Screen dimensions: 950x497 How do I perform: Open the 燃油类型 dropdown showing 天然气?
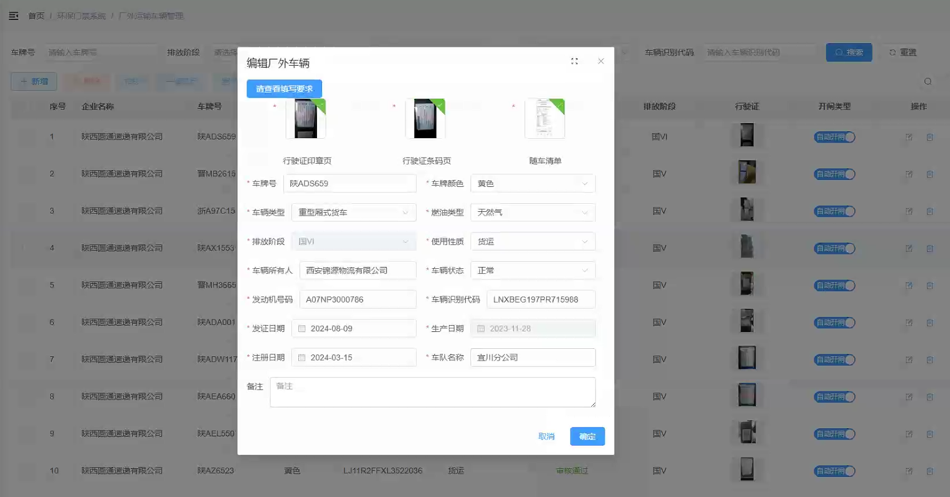tap(533, 213)
